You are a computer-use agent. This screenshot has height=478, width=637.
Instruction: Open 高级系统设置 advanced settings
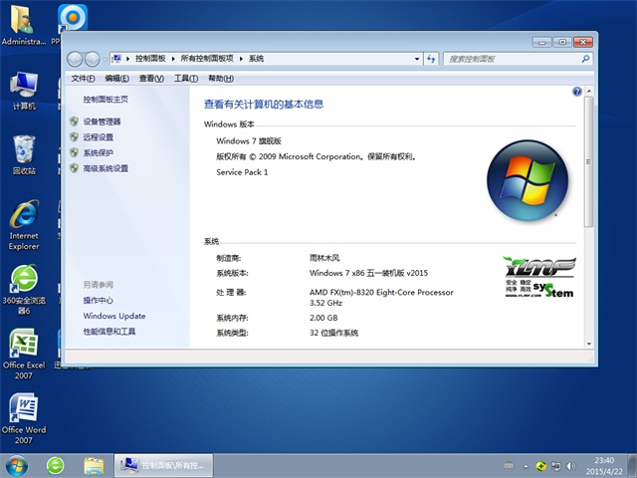[x=106, y=169]
